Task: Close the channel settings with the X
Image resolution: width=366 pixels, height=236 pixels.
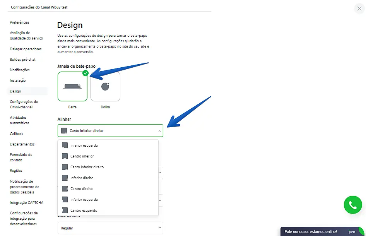Action: pyautogui.click(x=359, y=9)
